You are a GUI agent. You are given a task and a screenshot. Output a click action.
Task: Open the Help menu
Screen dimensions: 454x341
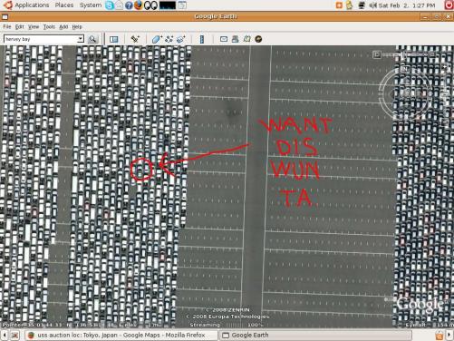coord(77,26)
